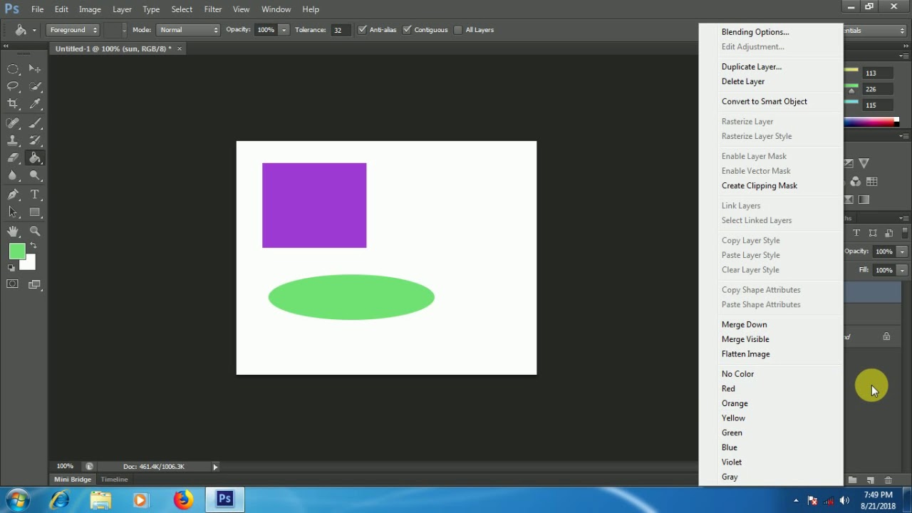Set layer color label to Violet
The height and width of the screenshot is (513, 912).
(732, 462)
